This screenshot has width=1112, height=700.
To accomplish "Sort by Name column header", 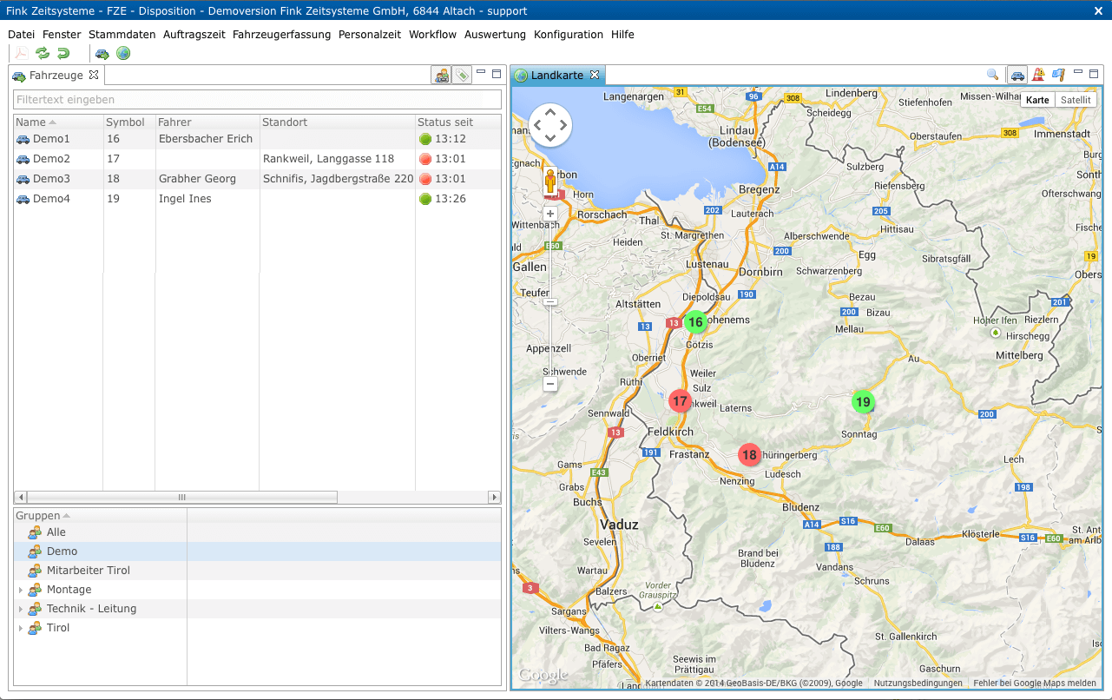I will tap(58, 122).
